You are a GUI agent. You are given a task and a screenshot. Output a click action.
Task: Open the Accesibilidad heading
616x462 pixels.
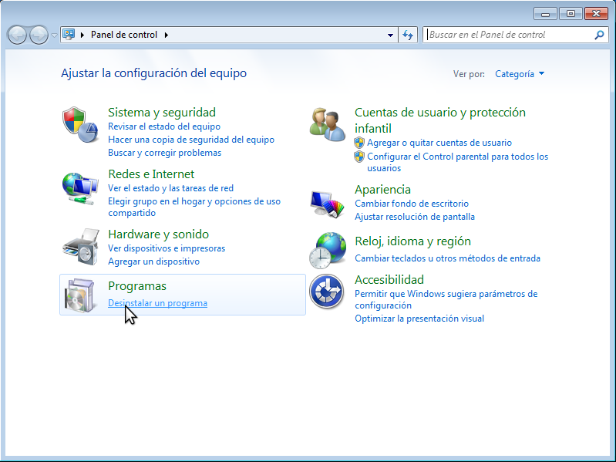click(389, 280)
